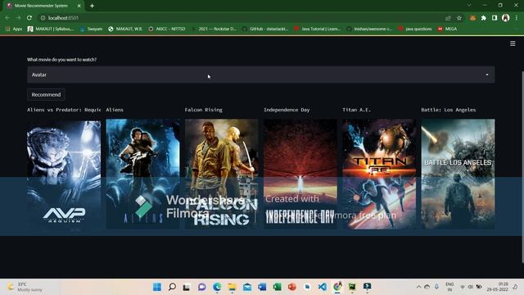524x295 pixels.
Task: Open the Windows Start menu
Action: [x=156, y=287]
